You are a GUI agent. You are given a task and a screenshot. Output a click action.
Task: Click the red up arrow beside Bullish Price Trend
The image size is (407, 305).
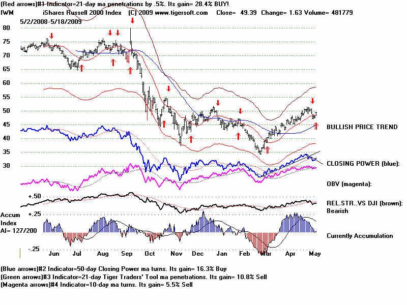pos(316,126)
